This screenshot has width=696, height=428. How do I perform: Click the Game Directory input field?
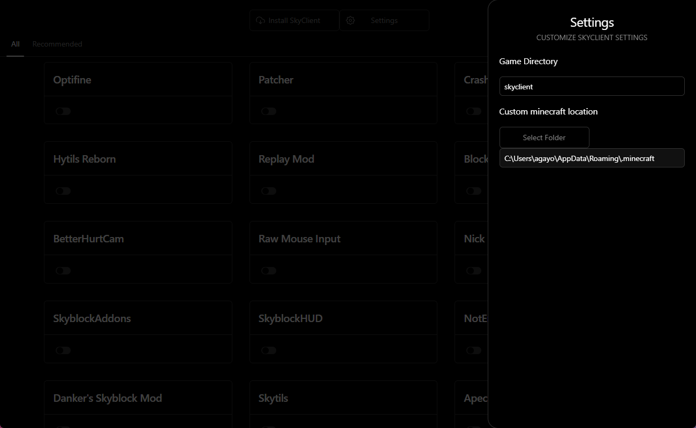pos(592,86)
